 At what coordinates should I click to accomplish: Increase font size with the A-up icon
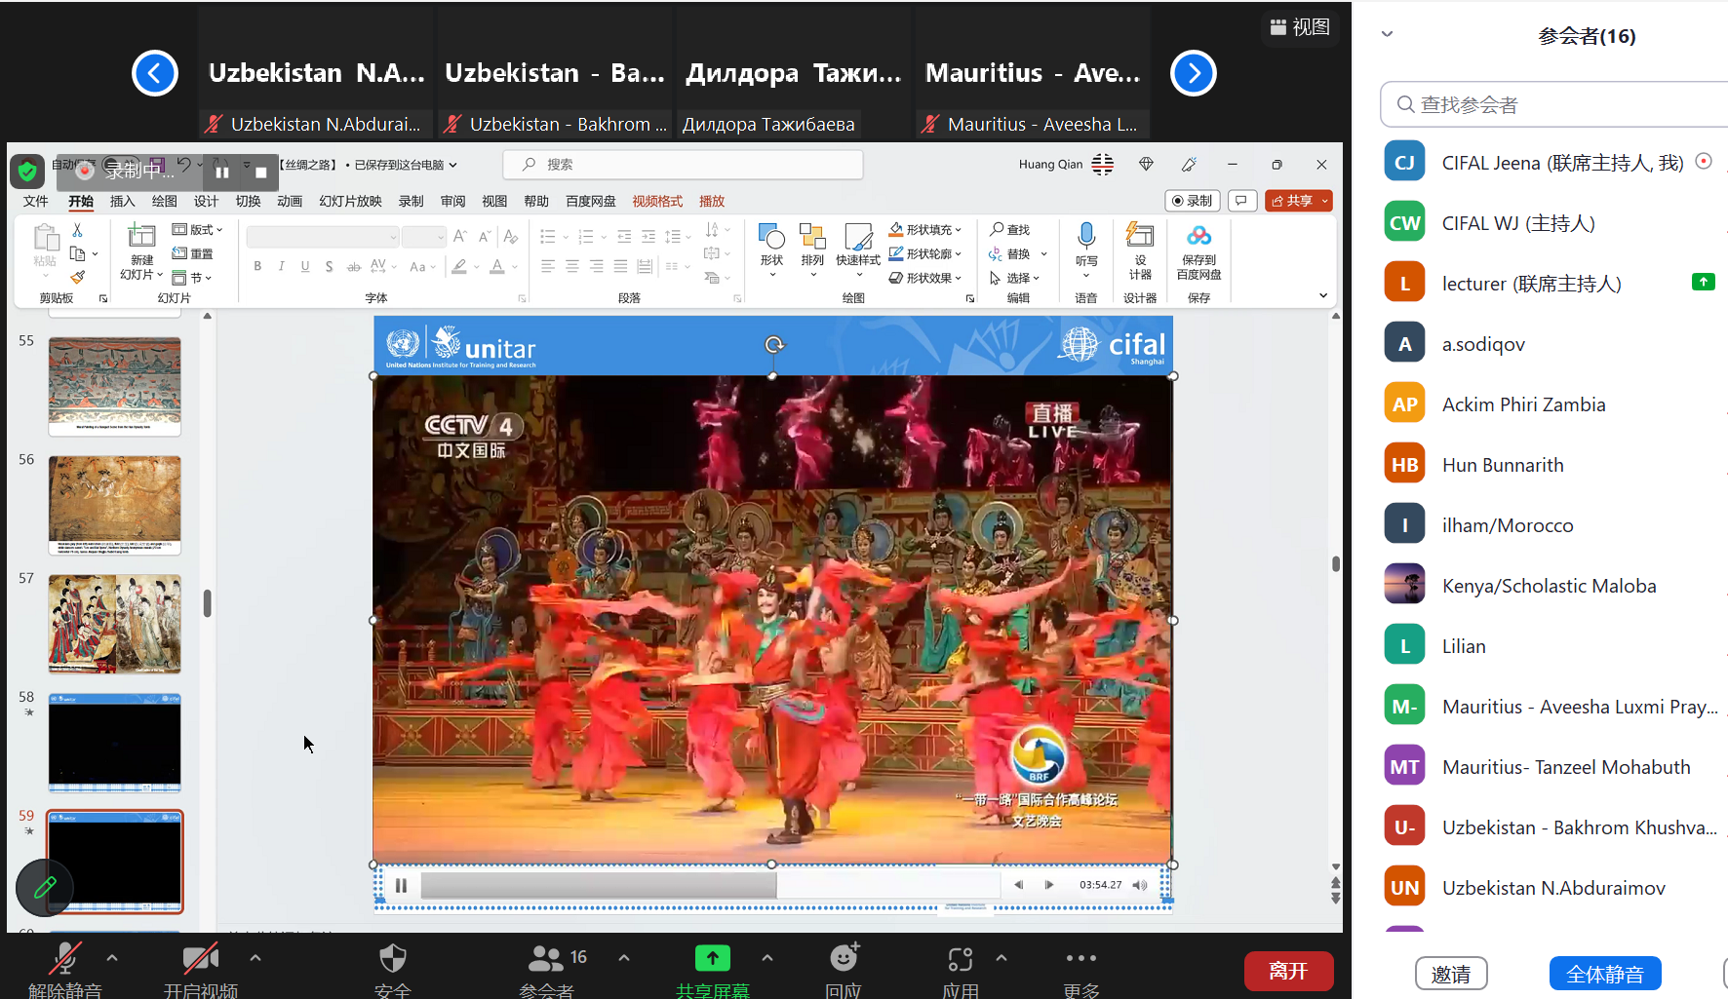click(460, 236)
